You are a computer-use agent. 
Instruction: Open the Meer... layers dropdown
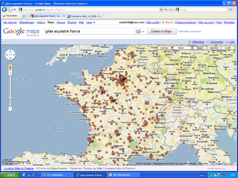pos(182,48)
